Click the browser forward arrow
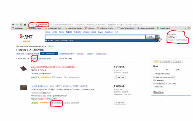Image resolution: width=193 pixels, height=121 pixels. [17, 25]
